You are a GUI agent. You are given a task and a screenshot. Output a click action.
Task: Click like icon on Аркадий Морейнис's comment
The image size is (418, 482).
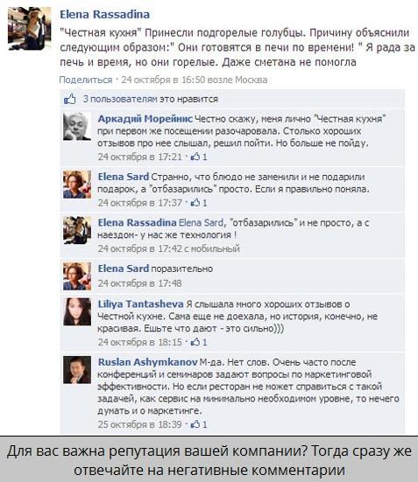click(195, 157)
